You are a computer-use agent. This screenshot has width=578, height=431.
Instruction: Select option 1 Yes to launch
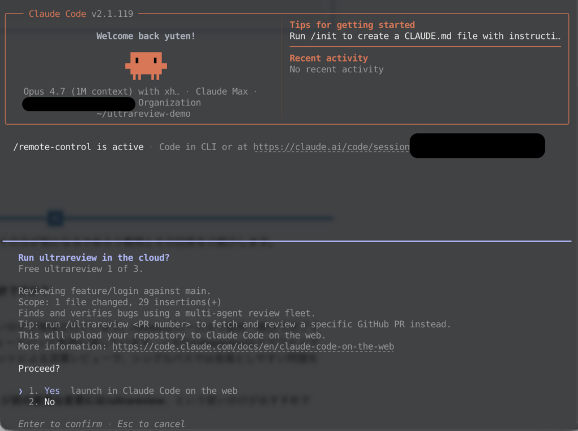tap(52, 391)
